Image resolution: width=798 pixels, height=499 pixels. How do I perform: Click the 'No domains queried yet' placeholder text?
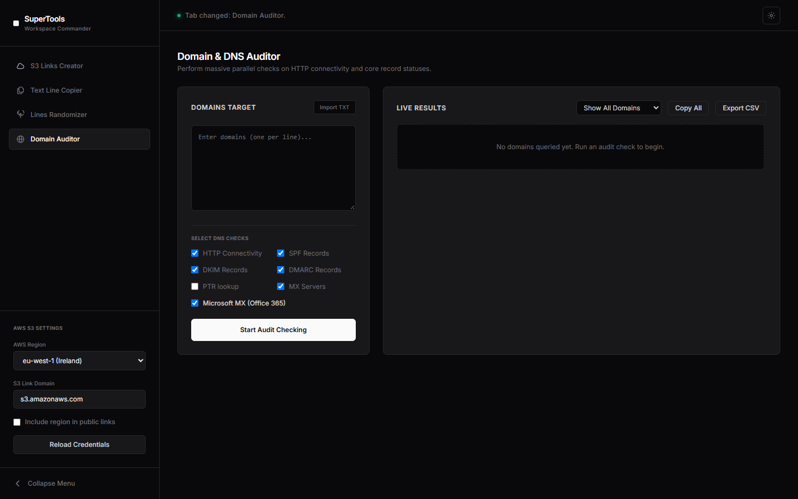point(580,147)
